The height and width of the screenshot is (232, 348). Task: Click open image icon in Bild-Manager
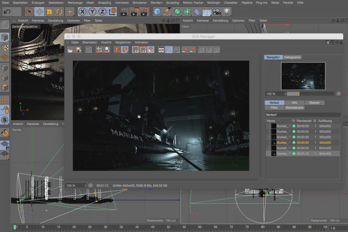[70, 50]
